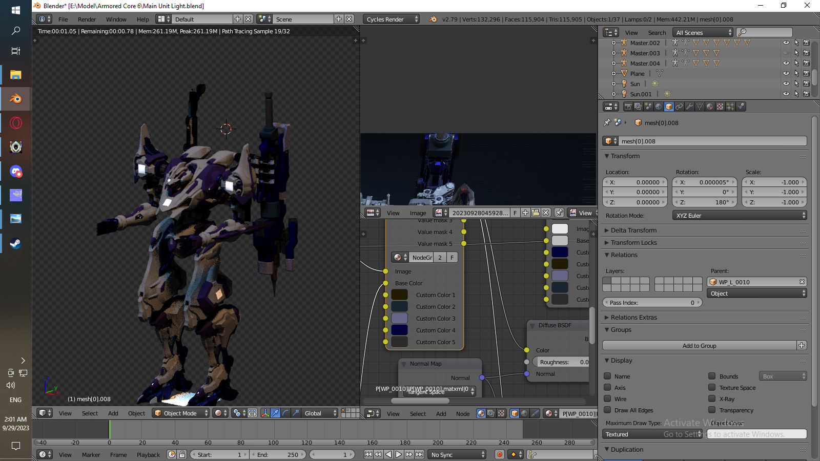Play the animation forward
This screenshot has height=461, width=820.
click(399, 454)
